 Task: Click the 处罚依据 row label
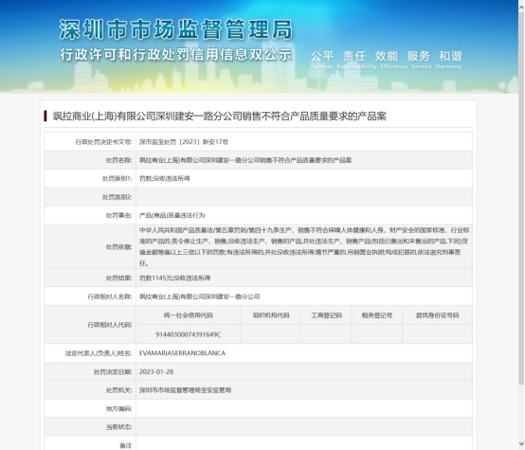click(x=118, y=246)
